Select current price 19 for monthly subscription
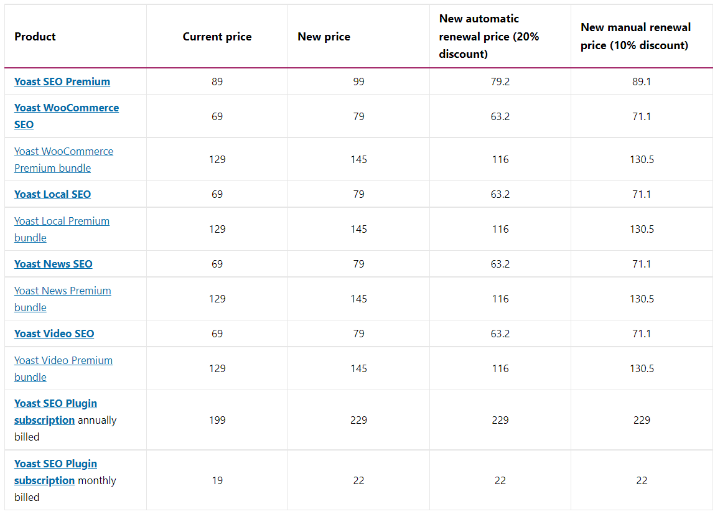 (x=217, y=480)
